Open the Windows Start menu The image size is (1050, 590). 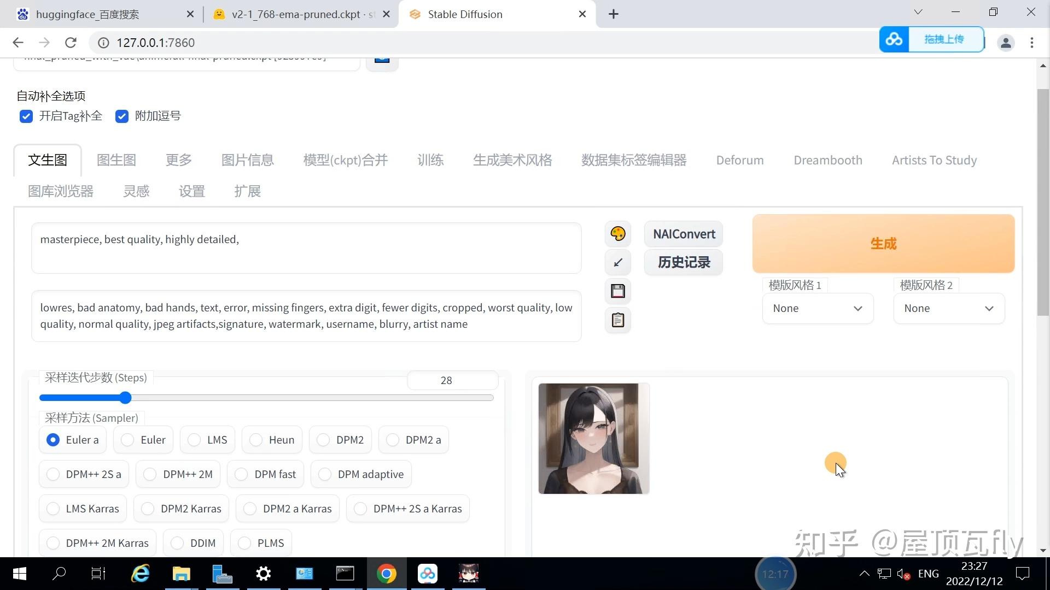click(x=20, y=574)
